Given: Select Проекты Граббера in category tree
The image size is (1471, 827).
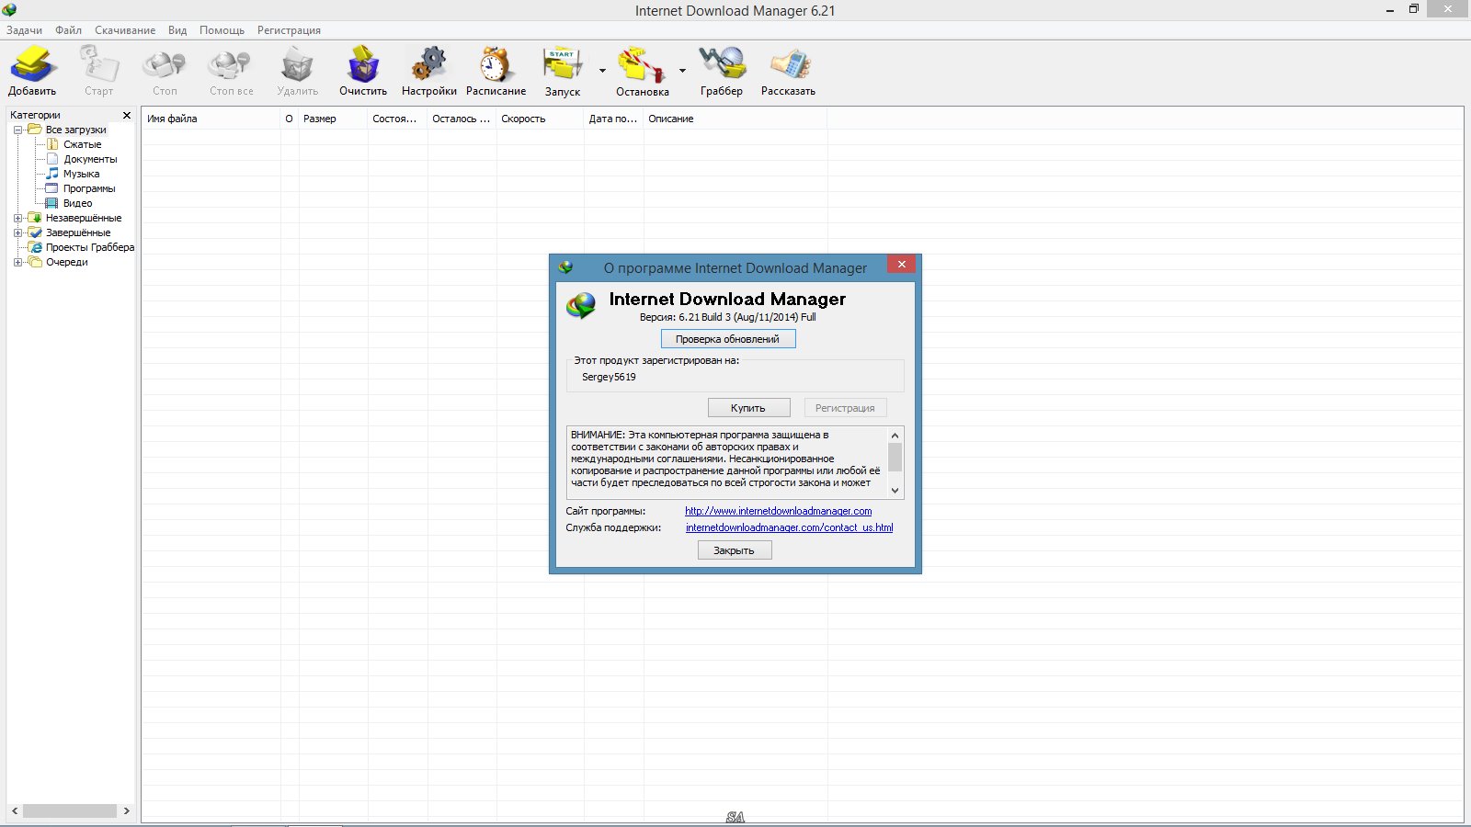Looking at the screenshot, I should (90, 247).
